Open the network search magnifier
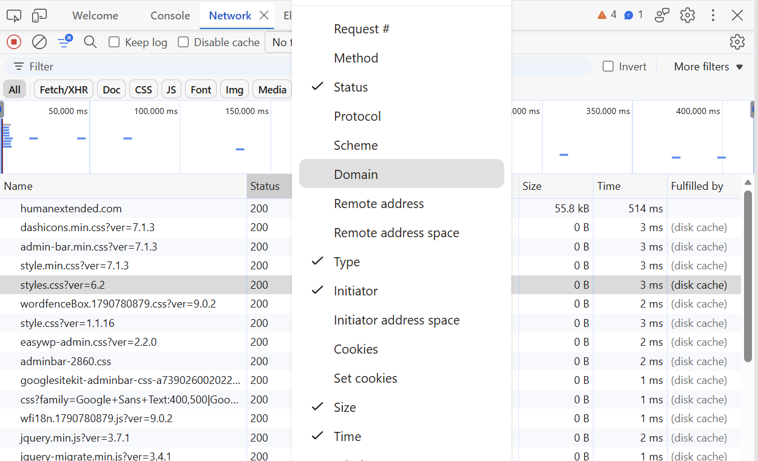This screenshot has width=758, height=461. [90, 42]
